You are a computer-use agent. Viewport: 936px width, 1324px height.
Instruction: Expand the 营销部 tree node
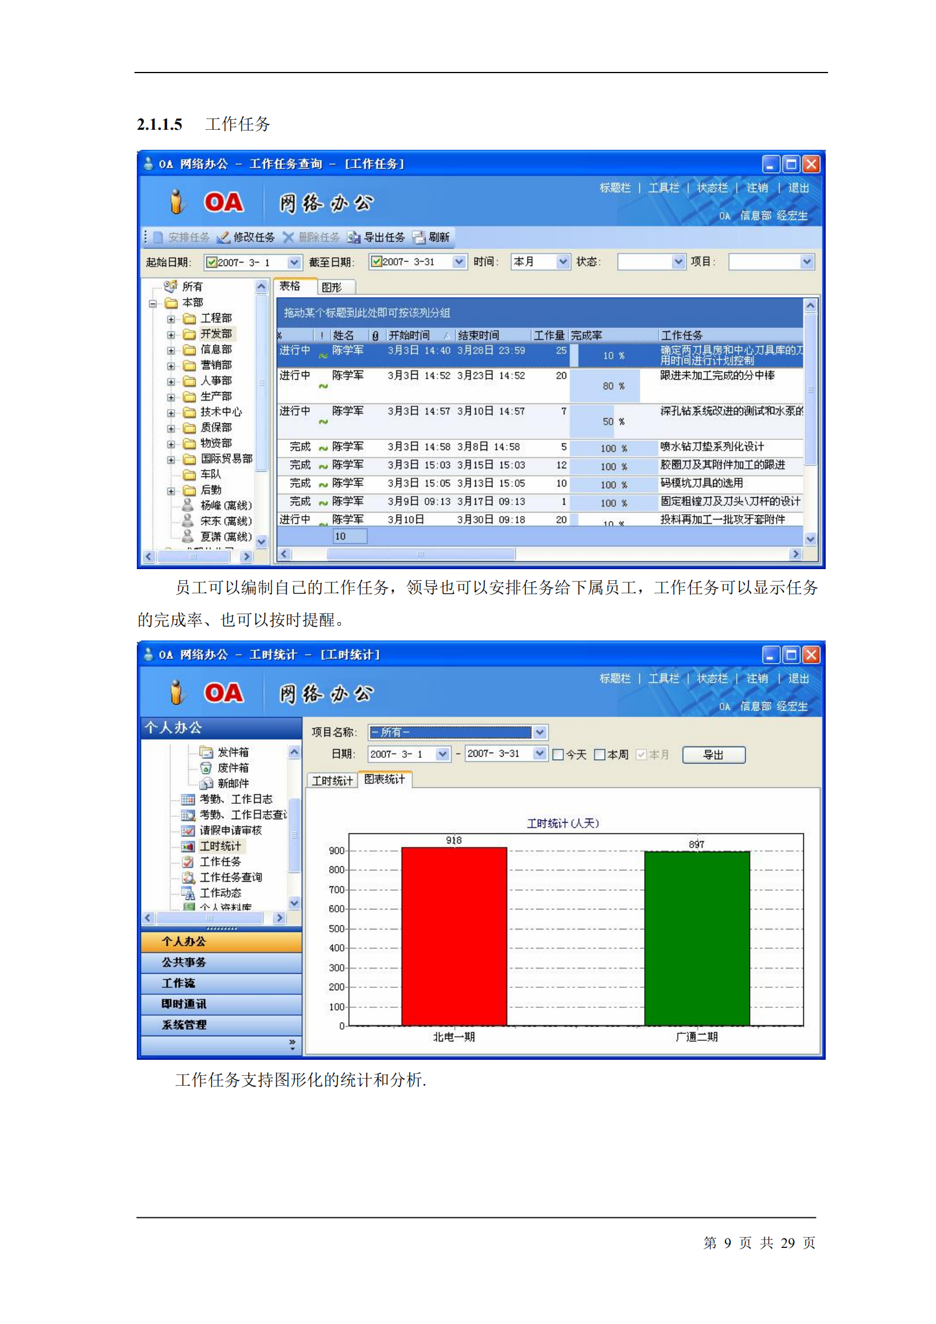coord(171,366)
